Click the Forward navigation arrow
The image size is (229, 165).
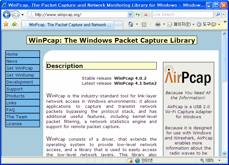pyautogui.click(x=15, y=15)
